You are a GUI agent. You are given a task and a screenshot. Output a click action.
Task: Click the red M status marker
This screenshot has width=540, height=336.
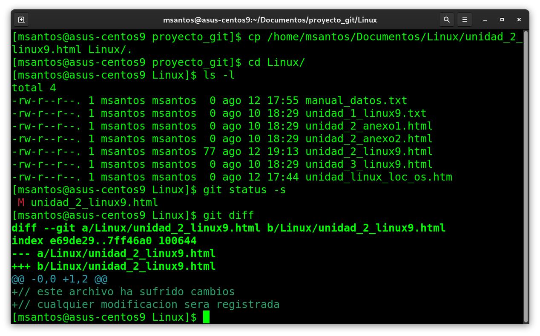(21, 202)
